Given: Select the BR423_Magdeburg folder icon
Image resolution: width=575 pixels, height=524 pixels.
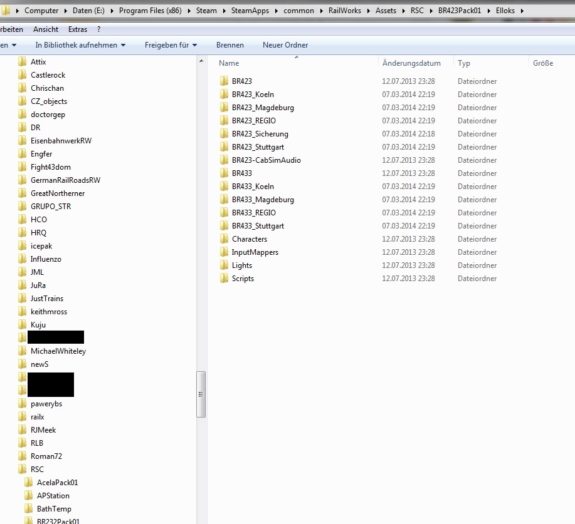Looking at the screenshot, I should click(x=224, y=107).
